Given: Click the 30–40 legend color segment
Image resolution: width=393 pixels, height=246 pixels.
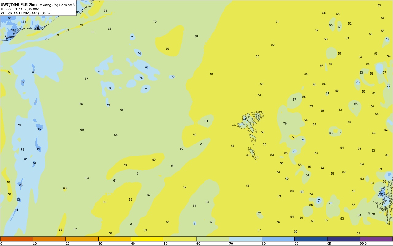Looking at the screenshot, I should tap(115, 239).
